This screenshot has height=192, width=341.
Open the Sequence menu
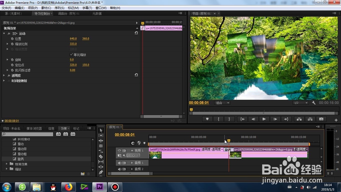[59, 8]
